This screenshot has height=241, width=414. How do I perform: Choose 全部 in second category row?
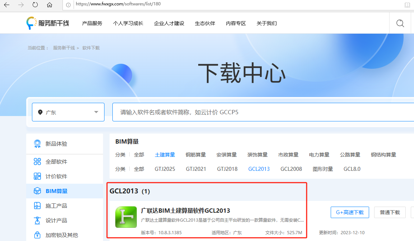coord(139,169)
